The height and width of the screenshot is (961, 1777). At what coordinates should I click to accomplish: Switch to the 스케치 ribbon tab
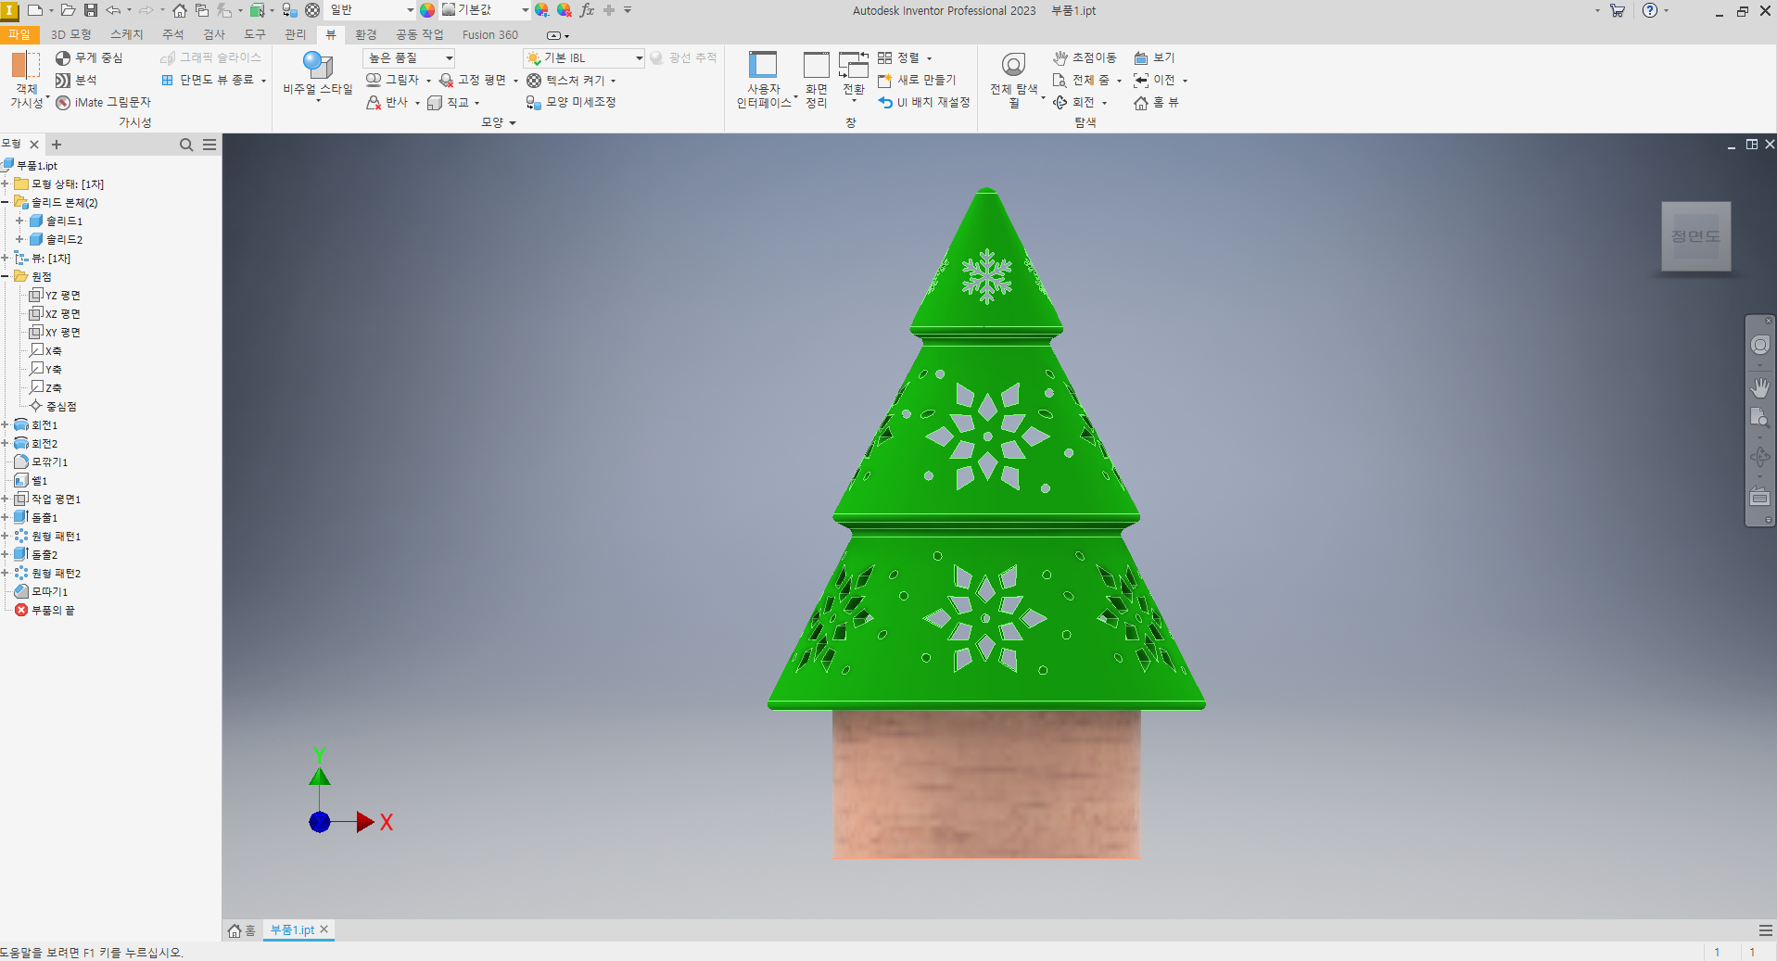coord(127,34)
